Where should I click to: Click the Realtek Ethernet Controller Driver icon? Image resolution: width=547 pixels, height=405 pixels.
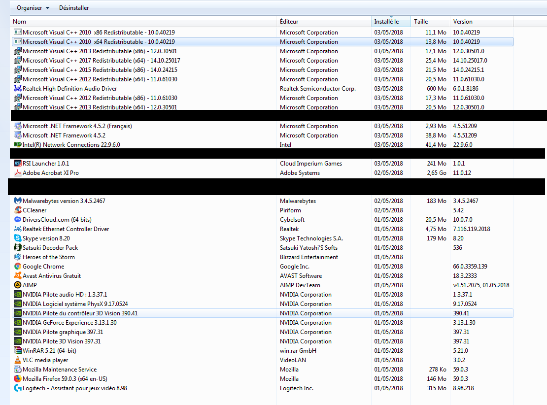(17, 229)
